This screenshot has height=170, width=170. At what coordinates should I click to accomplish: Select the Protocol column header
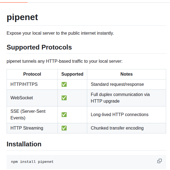32,74
